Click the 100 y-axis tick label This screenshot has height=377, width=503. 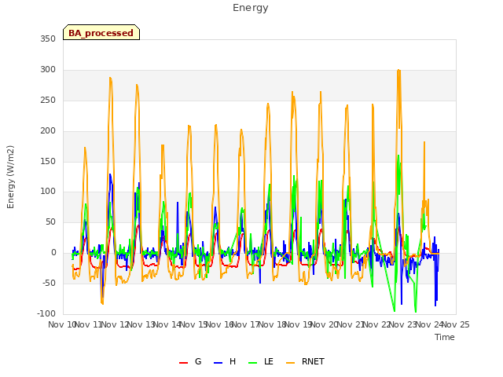click(48, 192)
